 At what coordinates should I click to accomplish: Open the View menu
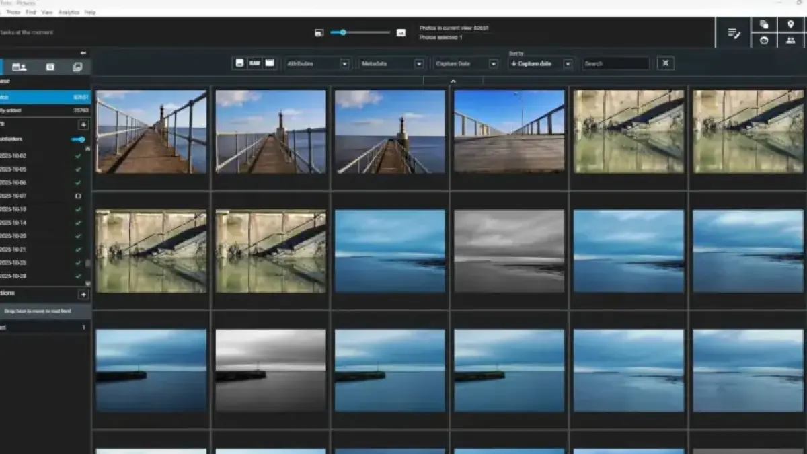pyautogui.click(x=47, y=12)
